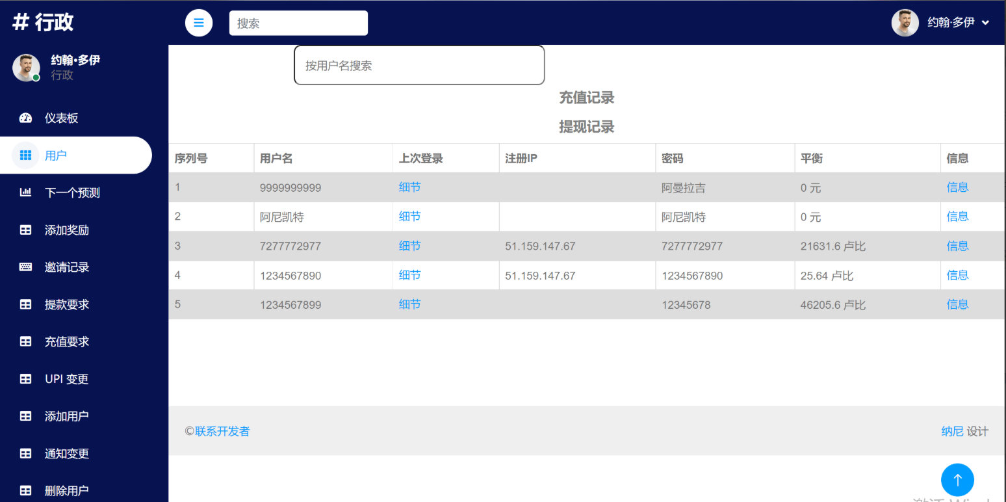Viewport: 1006px width, 502px height.
Task: Click the dashboard gauge icon beside 仪表板
Action: coord(25,118)
